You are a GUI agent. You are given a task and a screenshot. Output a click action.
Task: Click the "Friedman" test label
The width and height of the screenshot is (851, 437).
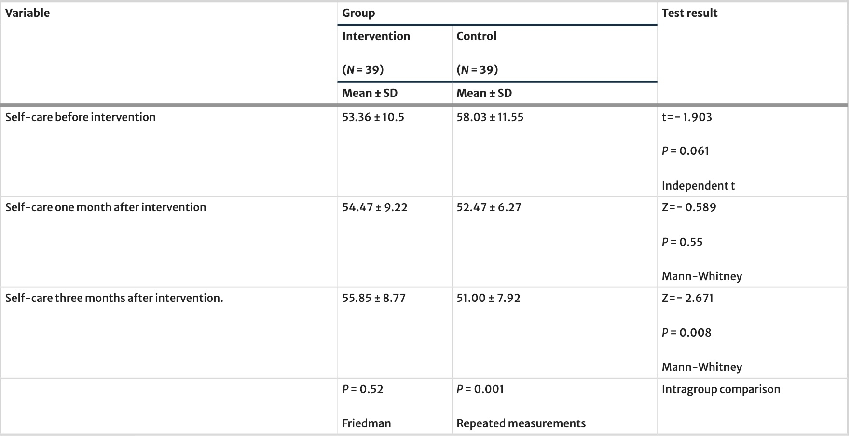(x=366, y=423)
